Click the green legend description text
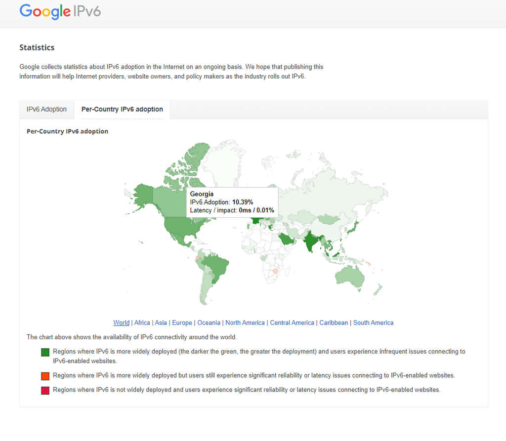 pos(259,356)
